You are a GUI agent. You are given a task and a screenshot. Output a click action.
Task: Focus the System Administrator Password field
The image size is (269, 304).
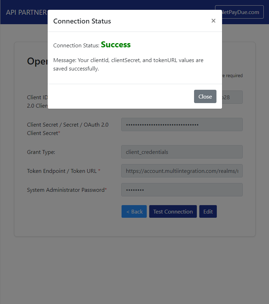click(182, 190)
